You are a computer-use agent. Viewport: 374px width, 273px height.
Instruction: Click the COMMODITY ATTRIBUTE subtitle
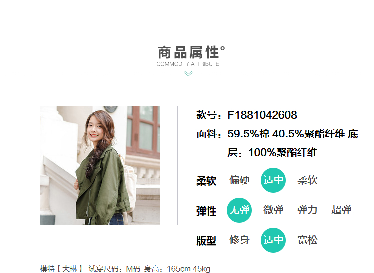[187, 64]
